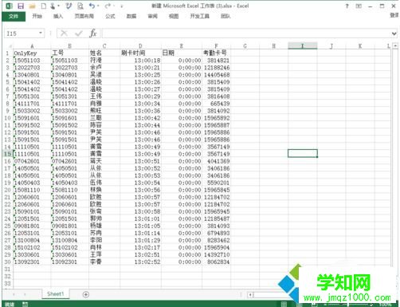Open the Name Box dropdown arrow
The image size is (400, 307).
pyautogui.click(x=41, y=33)
